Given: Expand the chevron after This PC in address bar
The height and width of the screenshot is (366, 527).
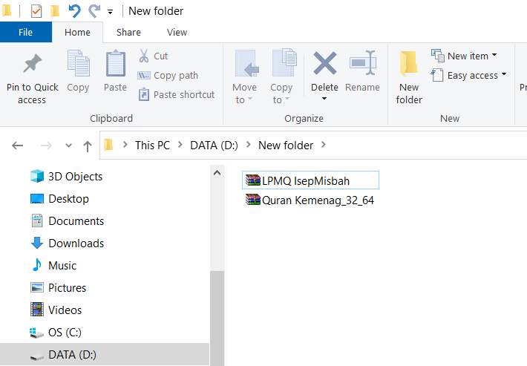Looking at the screenshot, I should [x=180, y=145].
